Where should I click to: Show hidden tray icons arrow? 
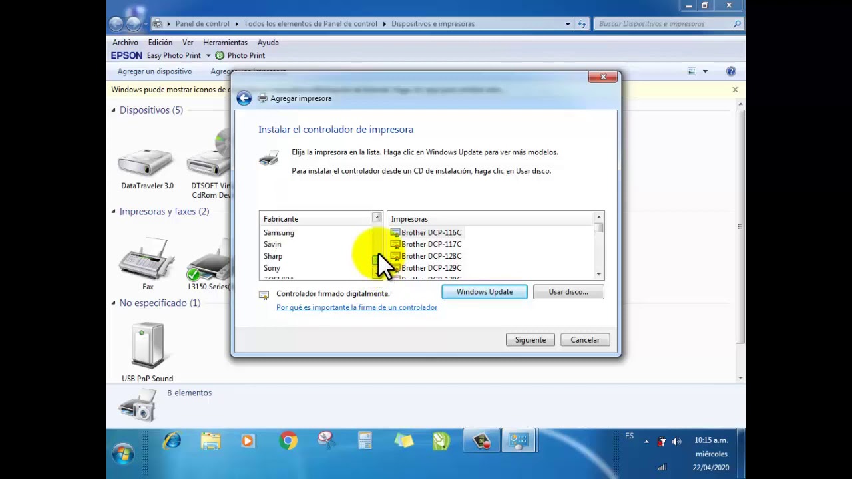tap(646, 442)
